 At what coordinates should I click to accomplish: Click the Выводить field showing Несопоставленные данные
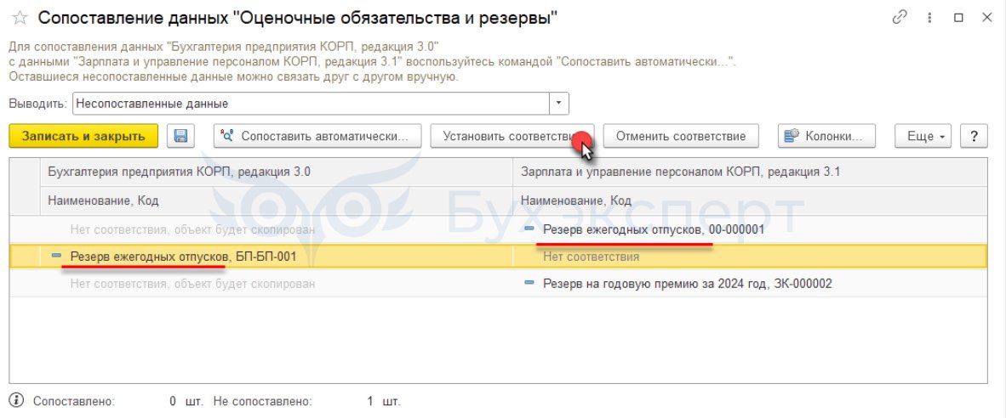point(312,103)
